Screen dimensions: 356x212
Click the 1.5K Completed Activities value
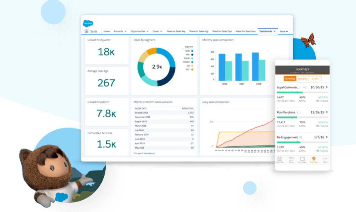click(106, 144)
